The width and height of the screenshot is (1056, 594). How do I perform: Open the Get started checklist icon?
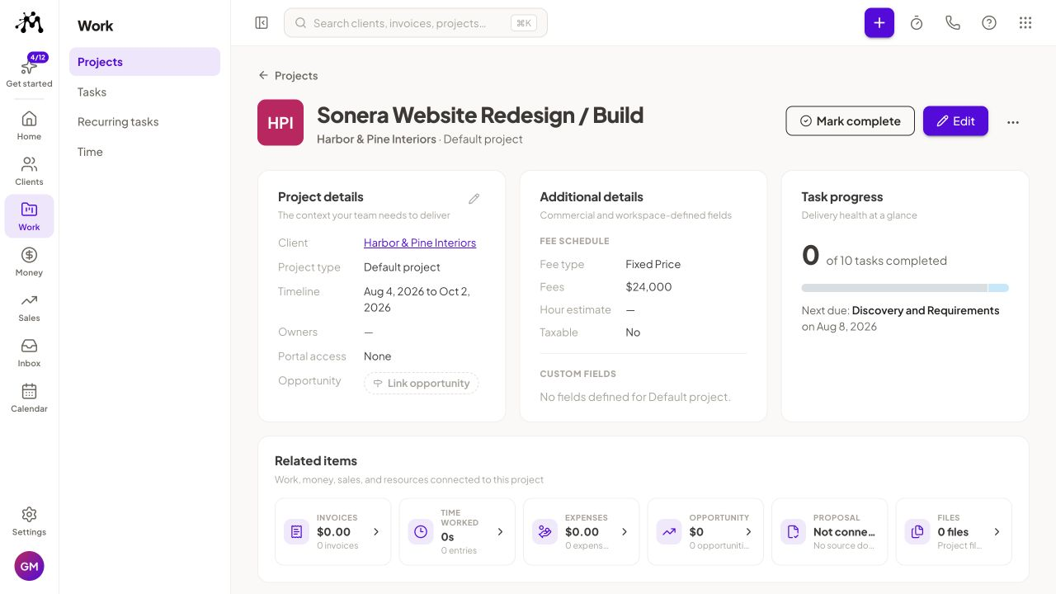coord(29,69)
